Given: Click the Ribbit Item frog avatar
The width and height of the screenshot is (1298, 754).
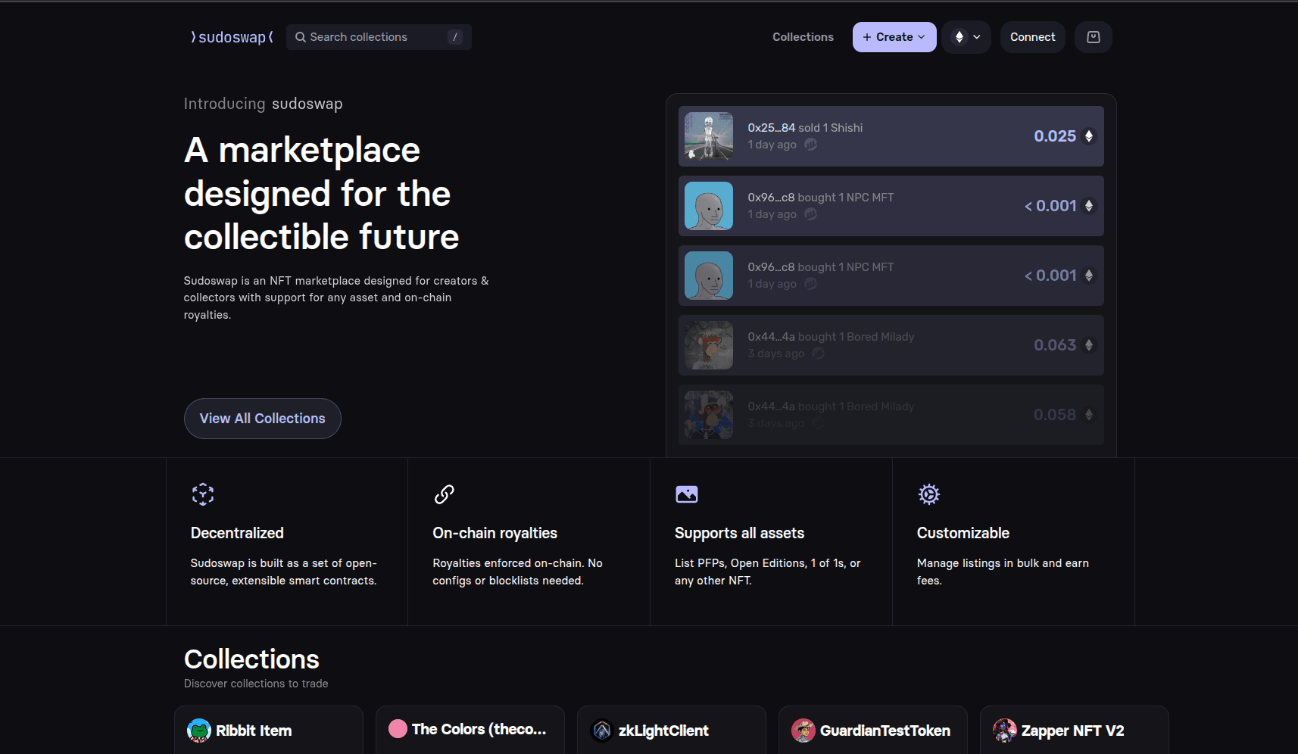Looking at the screenshot, I should pyautogui.click(x=199, y=731).
